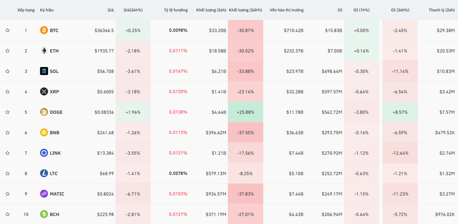Screen dimensions: 458x224
Task: Click the Solana SOL coin icon
Action: pos(44,71)
